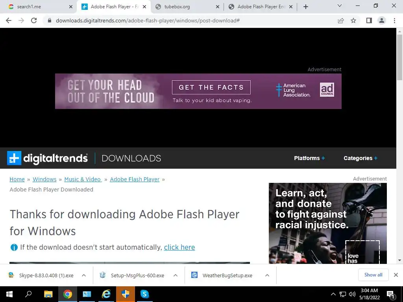Screen dimensions: 403x302
Task: Open the racial injustice sidebar ad
Action: click(x=328, y=223)
